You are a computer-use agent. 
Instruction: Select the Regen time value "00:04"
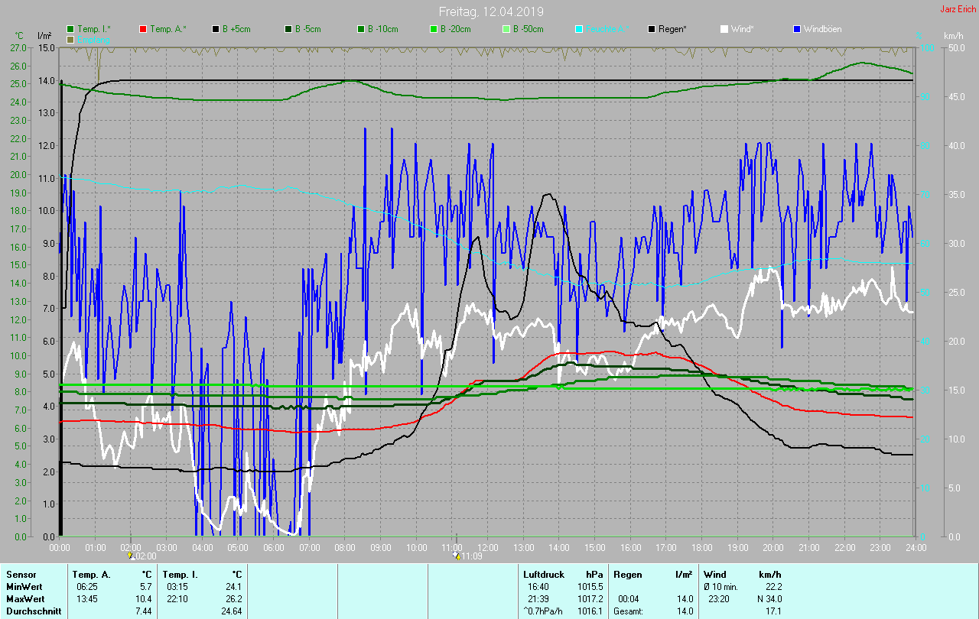tap(628, 598)
